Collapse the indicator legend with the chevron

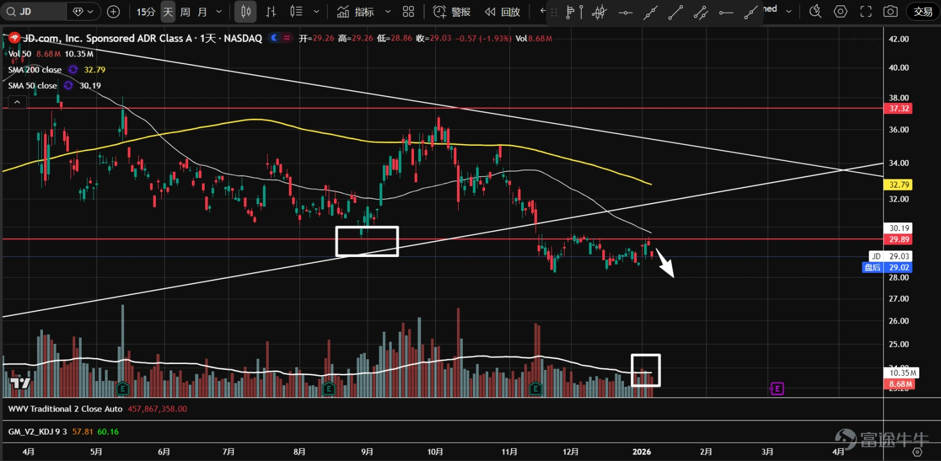coord(17,102)
